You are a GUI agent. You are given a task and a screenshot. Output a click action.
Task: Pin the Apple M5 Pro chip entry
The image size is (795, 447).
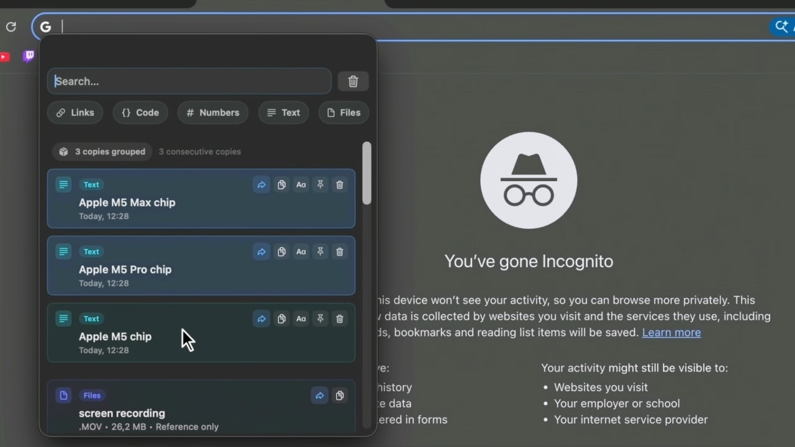point(320,252)
